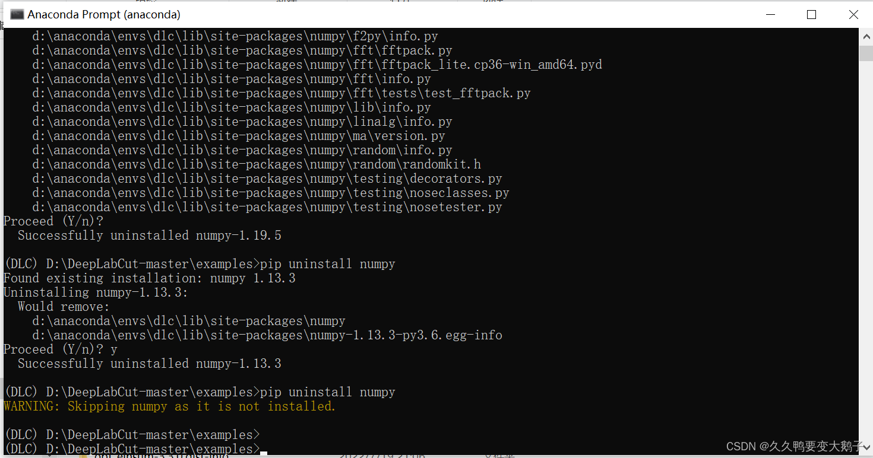Click the random\randomkit.h path line

coord(257,164)
